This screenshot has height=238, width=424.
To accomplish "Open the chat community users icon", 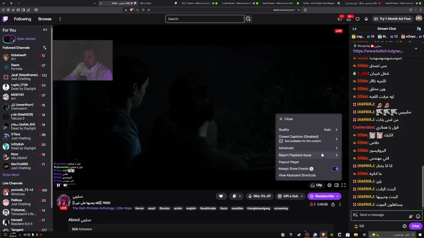I will (x=419, y=29).
